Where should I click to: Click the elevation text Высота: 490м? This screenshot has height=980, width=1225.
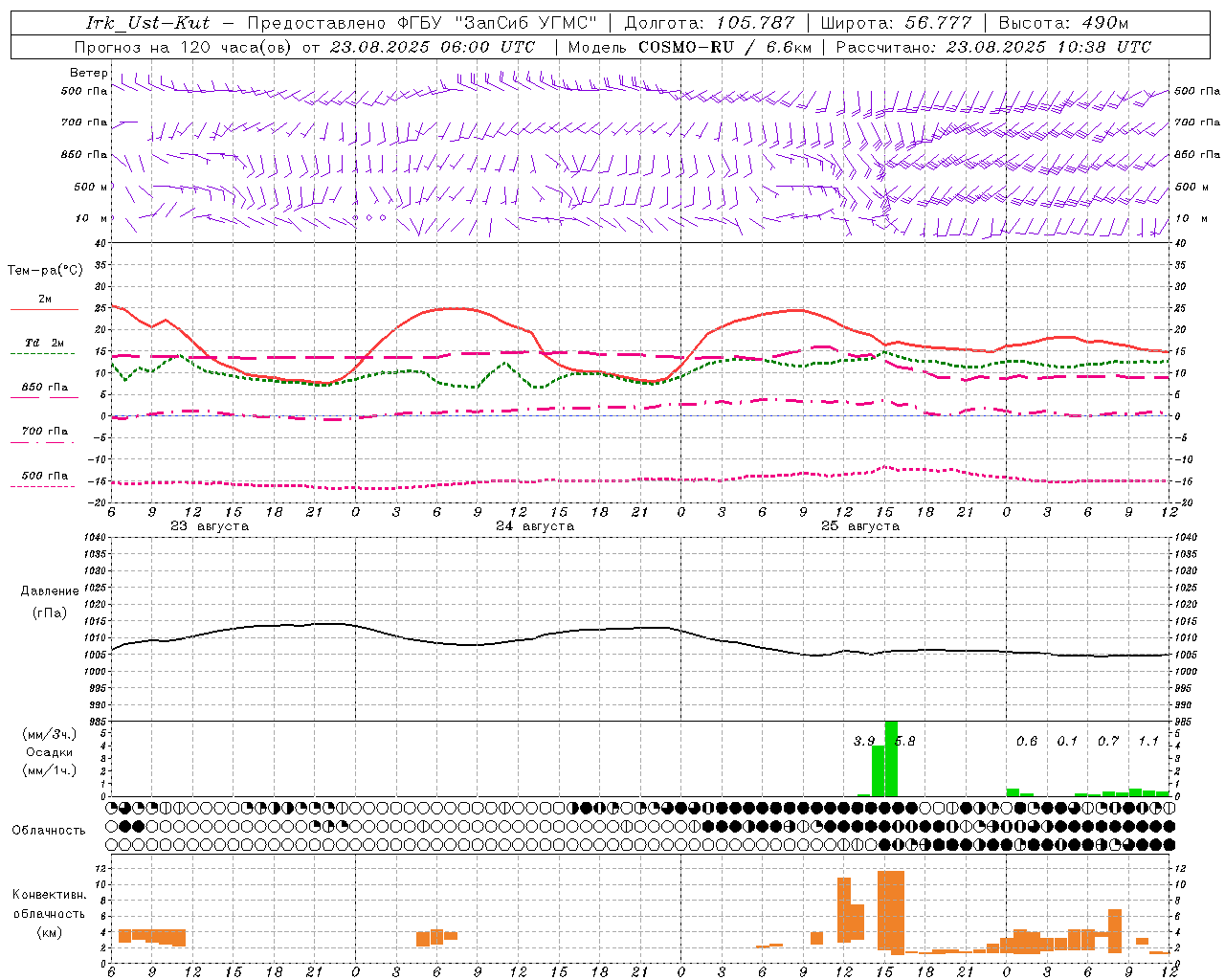(x=1063, y=23)
